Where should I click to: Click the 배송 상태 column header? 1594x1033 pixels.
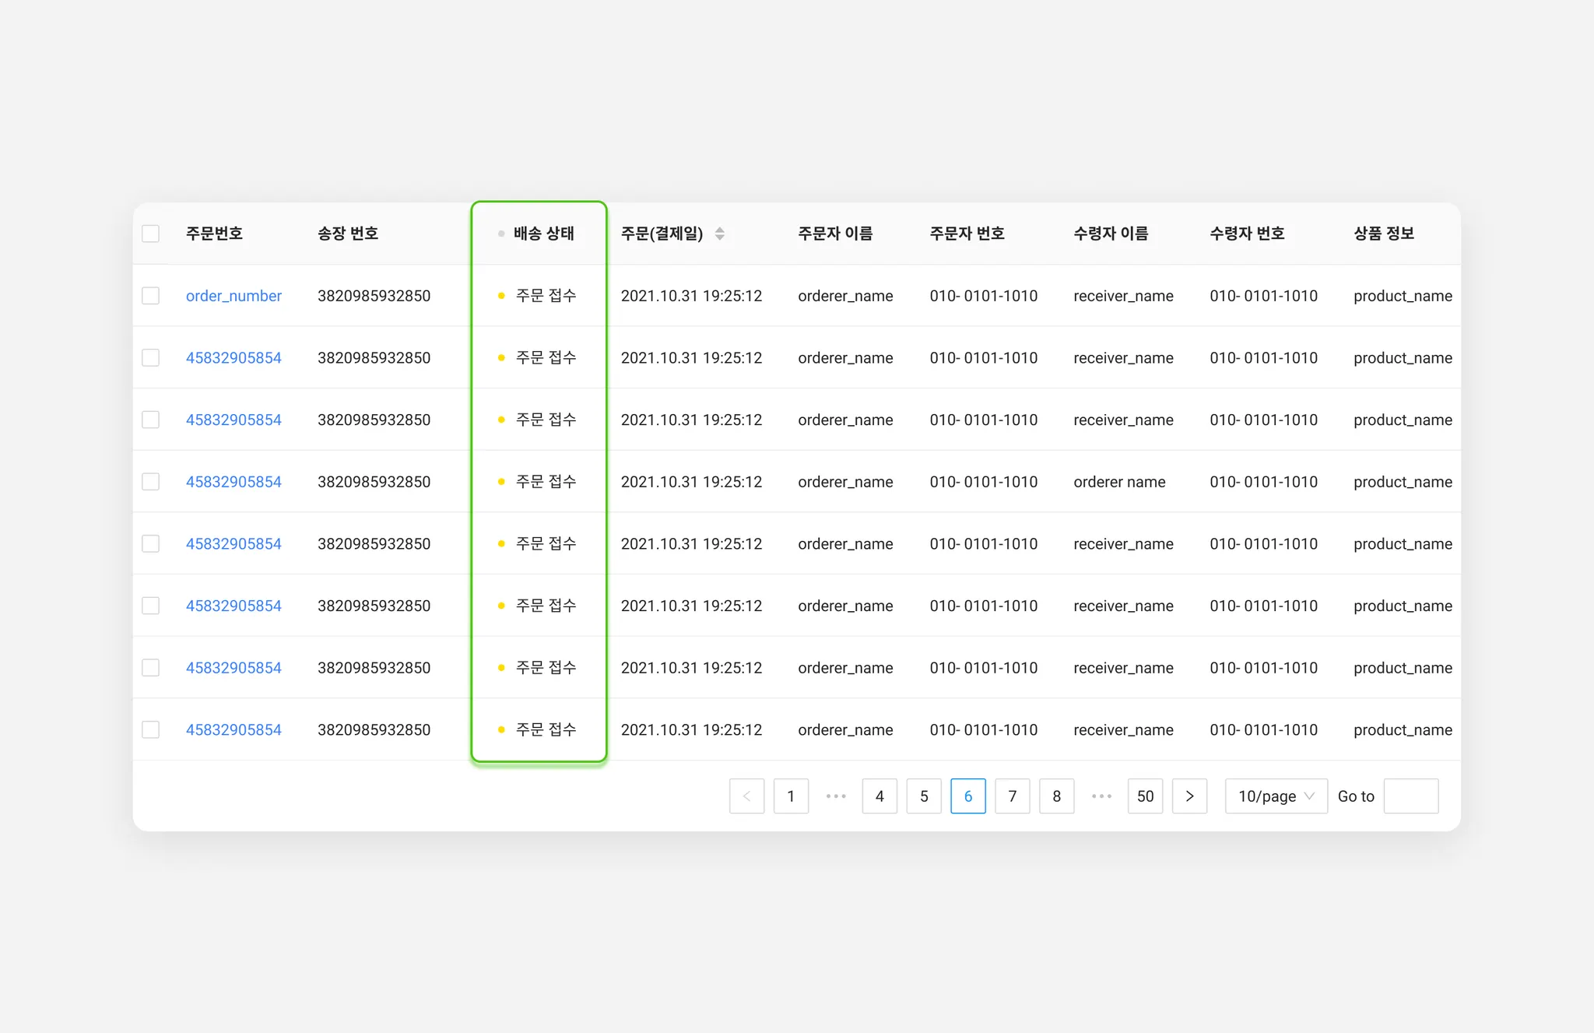[x=543, y=234]
